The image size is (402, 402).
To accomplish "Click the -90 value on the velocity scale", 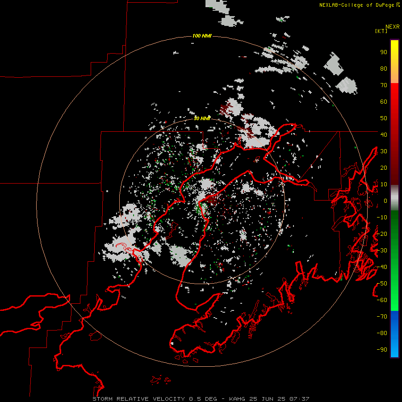I will click(x=382, y=350).
